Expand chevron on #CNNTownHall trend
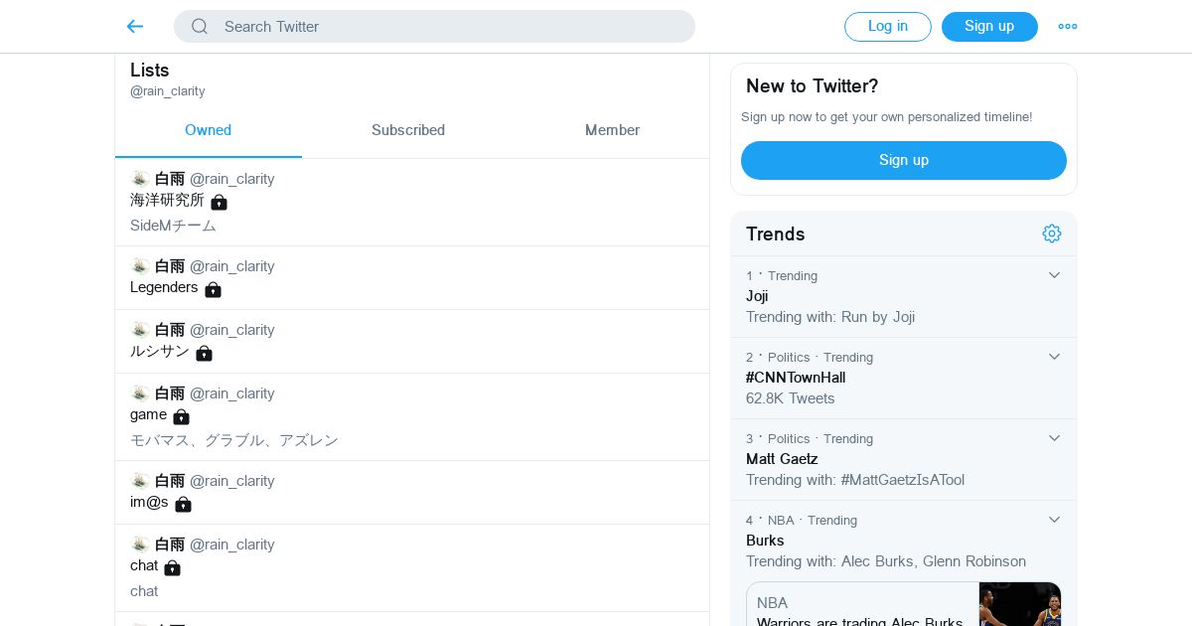 [x=1055, y=357]
